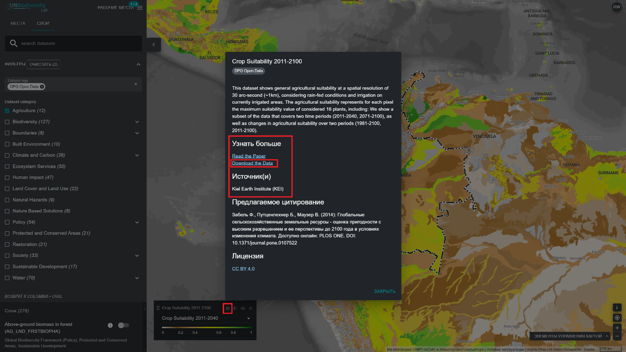The width and height of the screenshot is (626, 352).
Task: Enable the Above-ground biomass in forest toggle
Action: pos(123,325)
